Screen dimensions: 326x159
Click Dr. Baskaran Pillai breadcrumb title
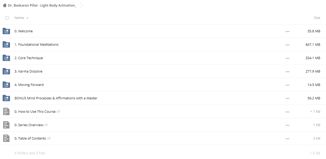[x=42, y=5]
